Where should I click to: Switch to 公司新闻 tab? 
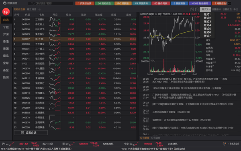coord(145,138)
